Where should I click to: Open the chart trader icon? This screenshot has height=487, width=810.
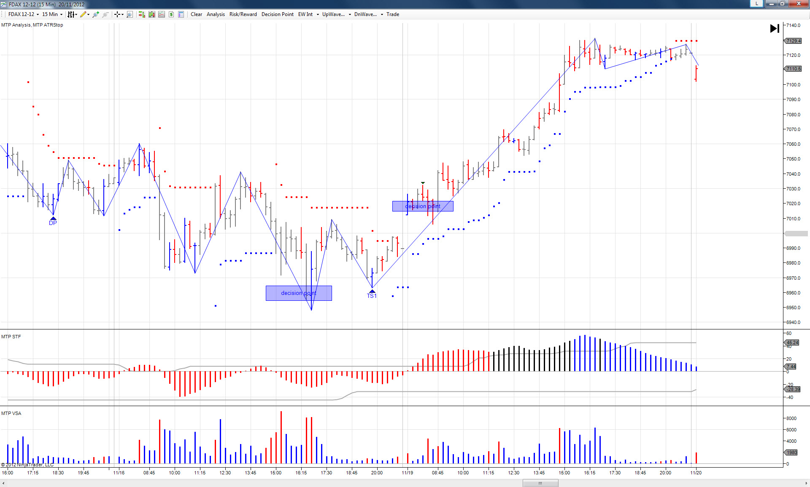tap(141, 14)
